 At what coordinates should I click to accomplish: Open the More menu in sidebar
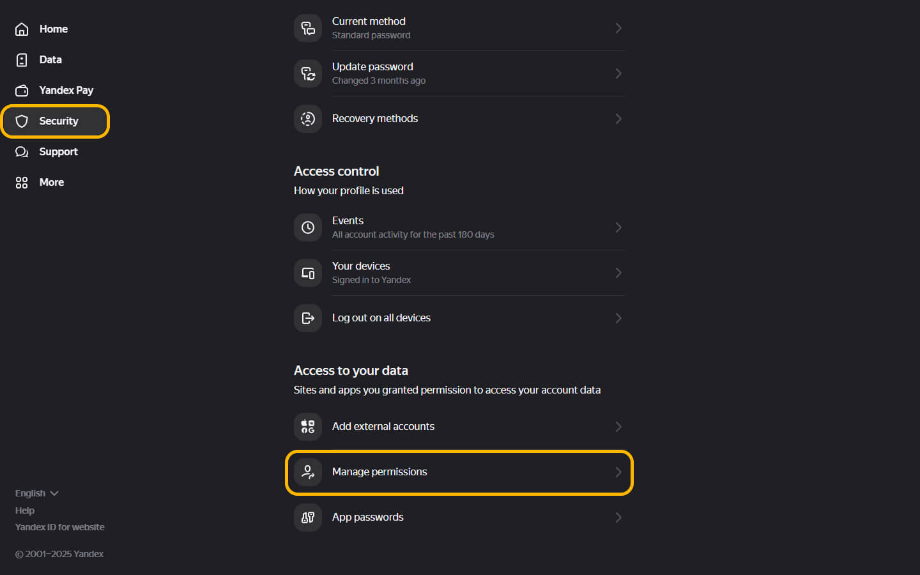[x=51, y=182]
